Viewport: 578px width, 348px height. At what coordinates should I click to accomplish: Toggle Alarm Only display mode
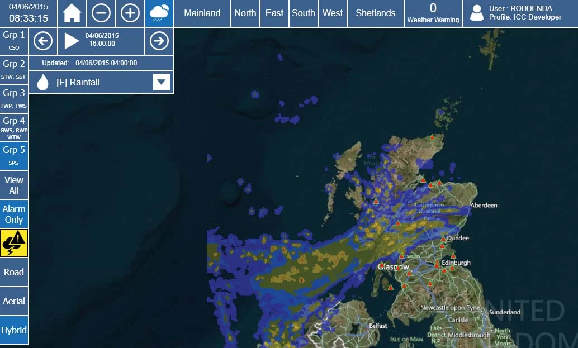(x=13, y=213)
